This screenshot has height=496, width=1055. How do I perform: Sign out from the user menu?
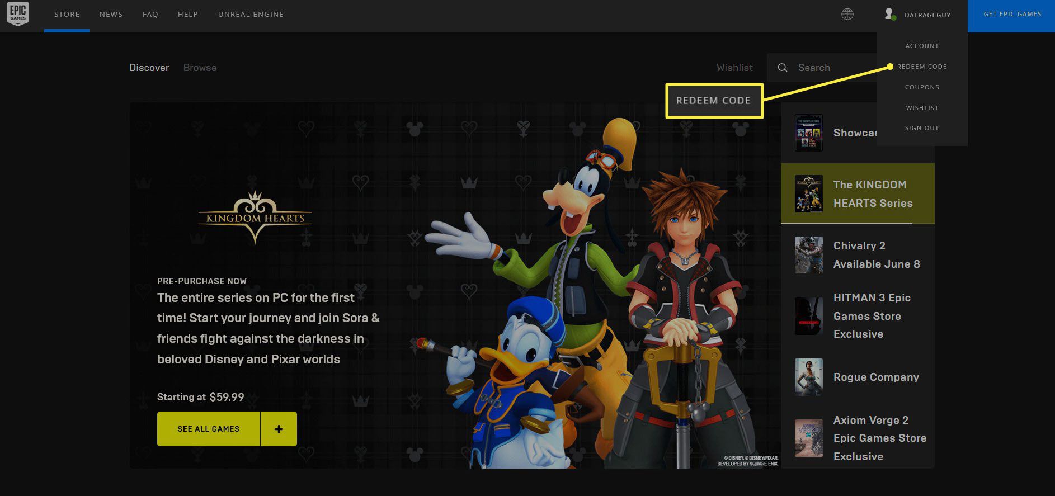[x=922, y=128]
